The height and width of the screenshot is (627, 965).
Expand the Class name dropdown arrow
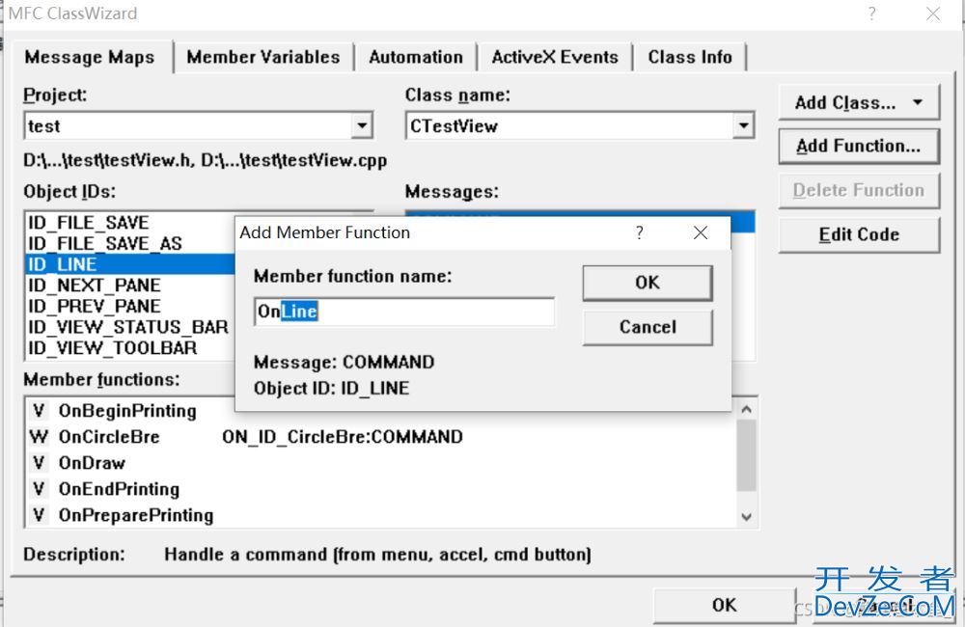(x=743, y=126)
